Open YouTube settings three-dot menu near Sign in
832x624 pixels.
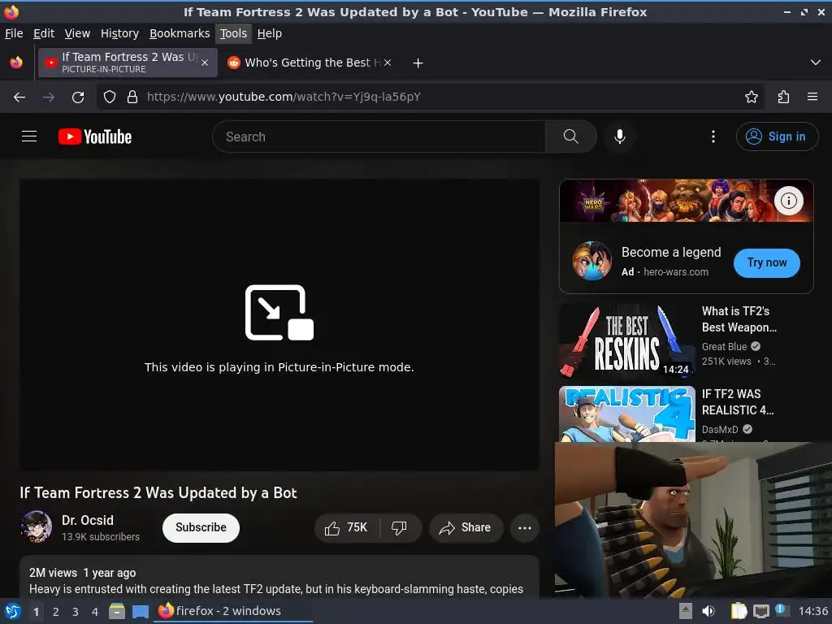coord(713,136)
